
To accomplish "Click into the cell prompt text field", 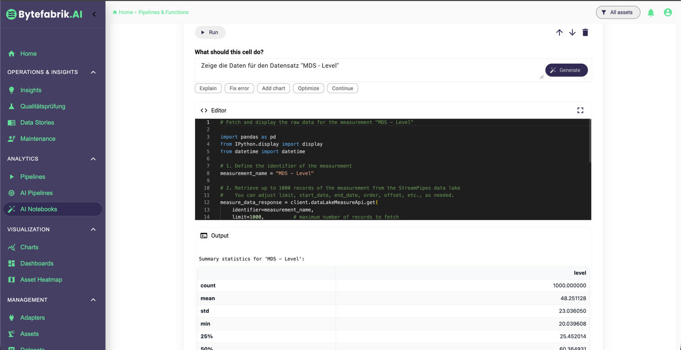I will 367,70.
